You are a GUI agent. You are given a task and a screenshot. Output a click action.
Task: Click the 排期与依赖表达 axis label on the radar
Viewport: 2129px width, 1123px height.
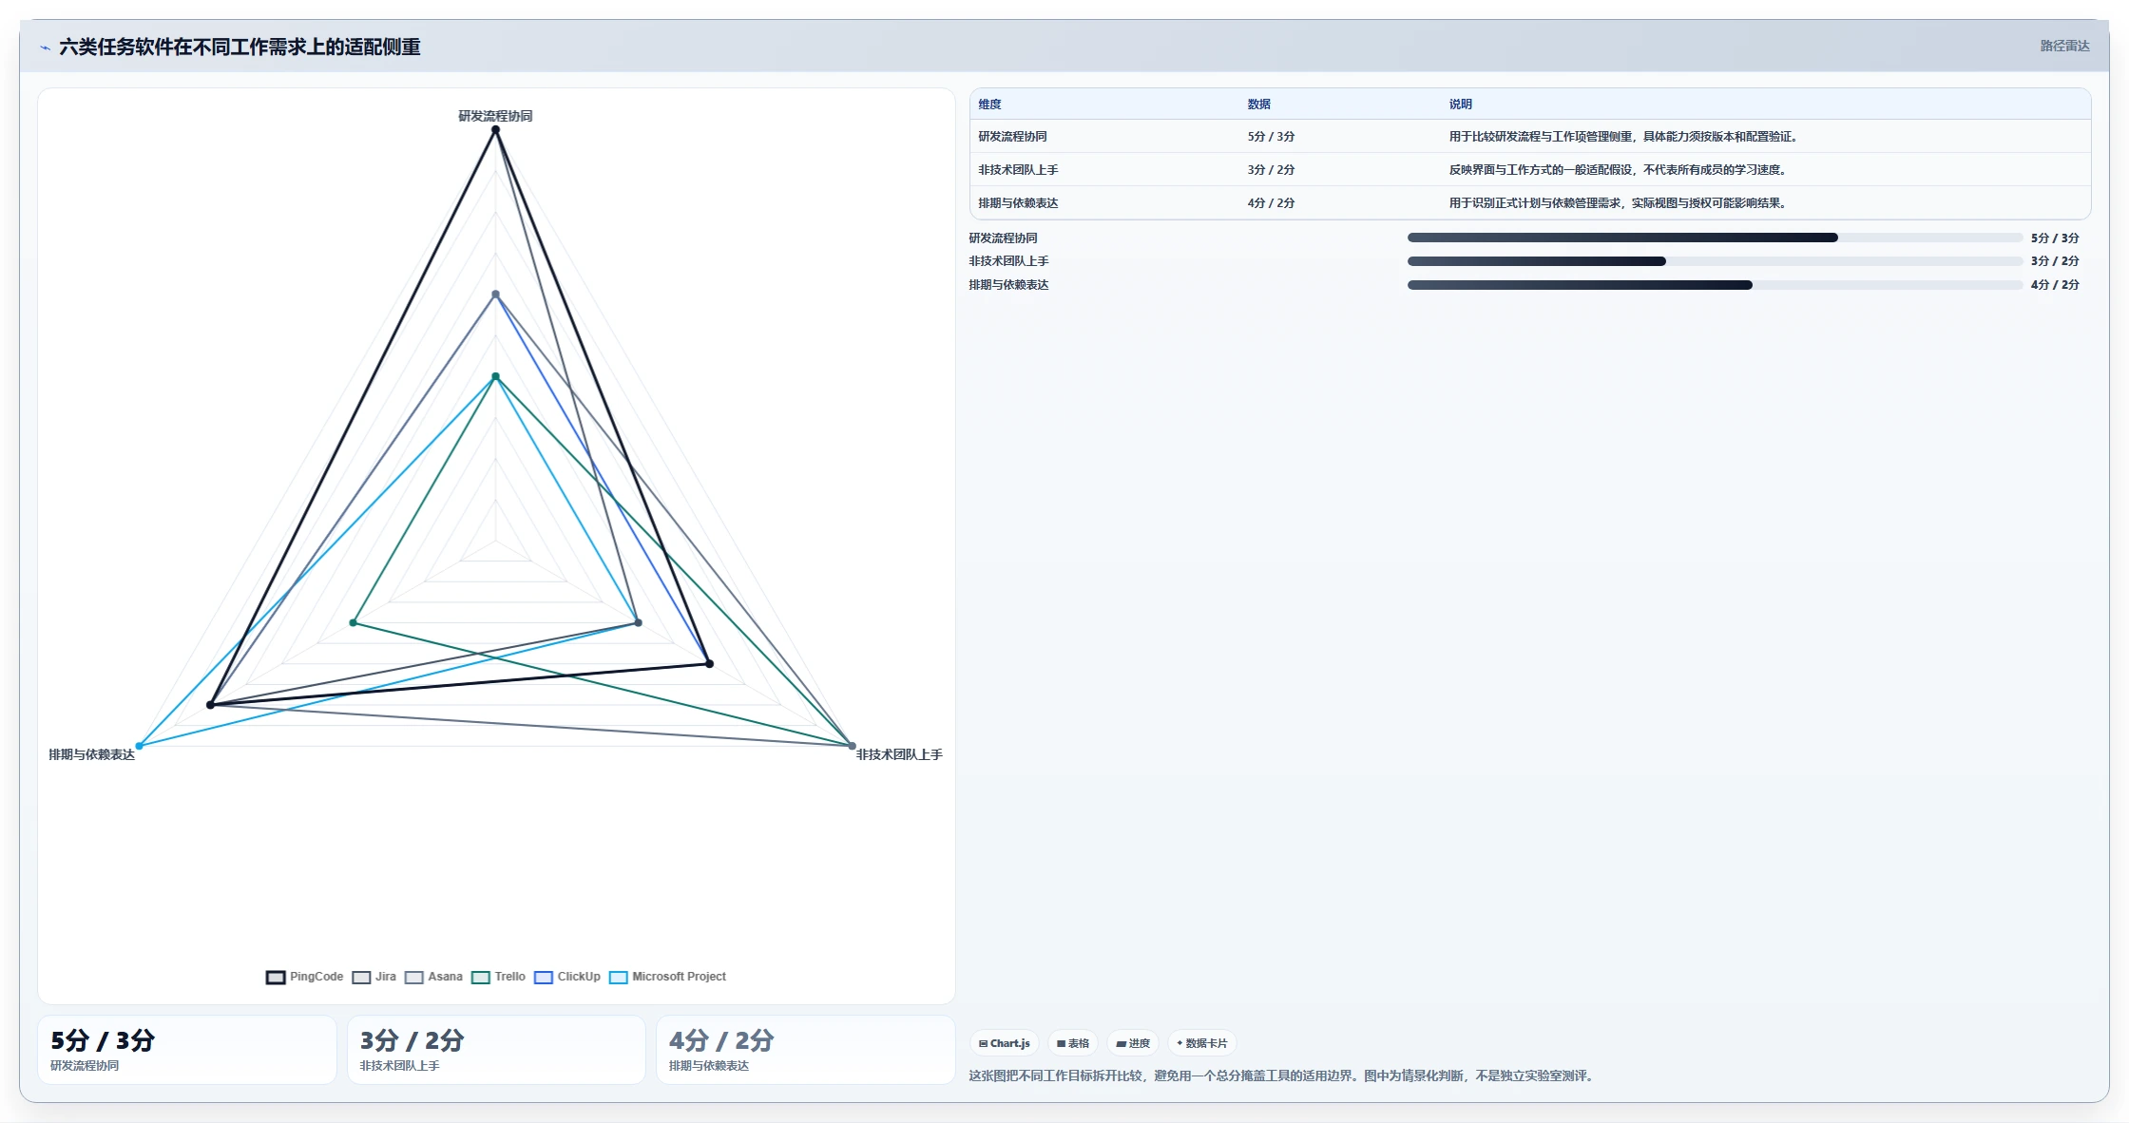(x=92, y=754)
